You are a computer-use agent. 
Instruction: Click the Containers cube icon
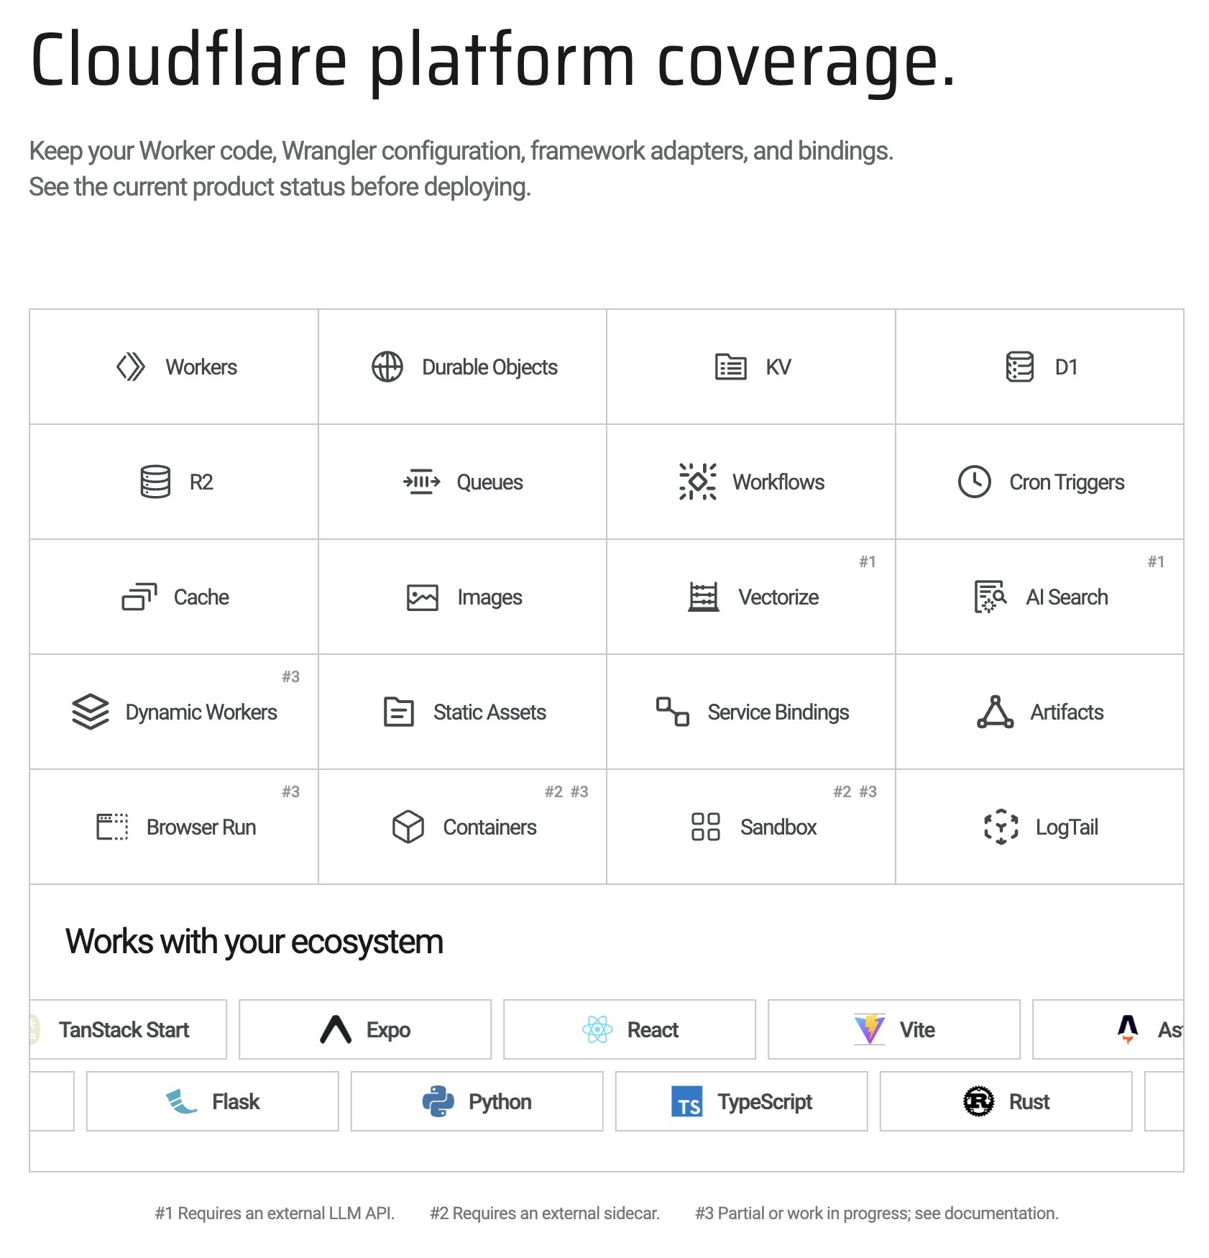tap(408, 827)
